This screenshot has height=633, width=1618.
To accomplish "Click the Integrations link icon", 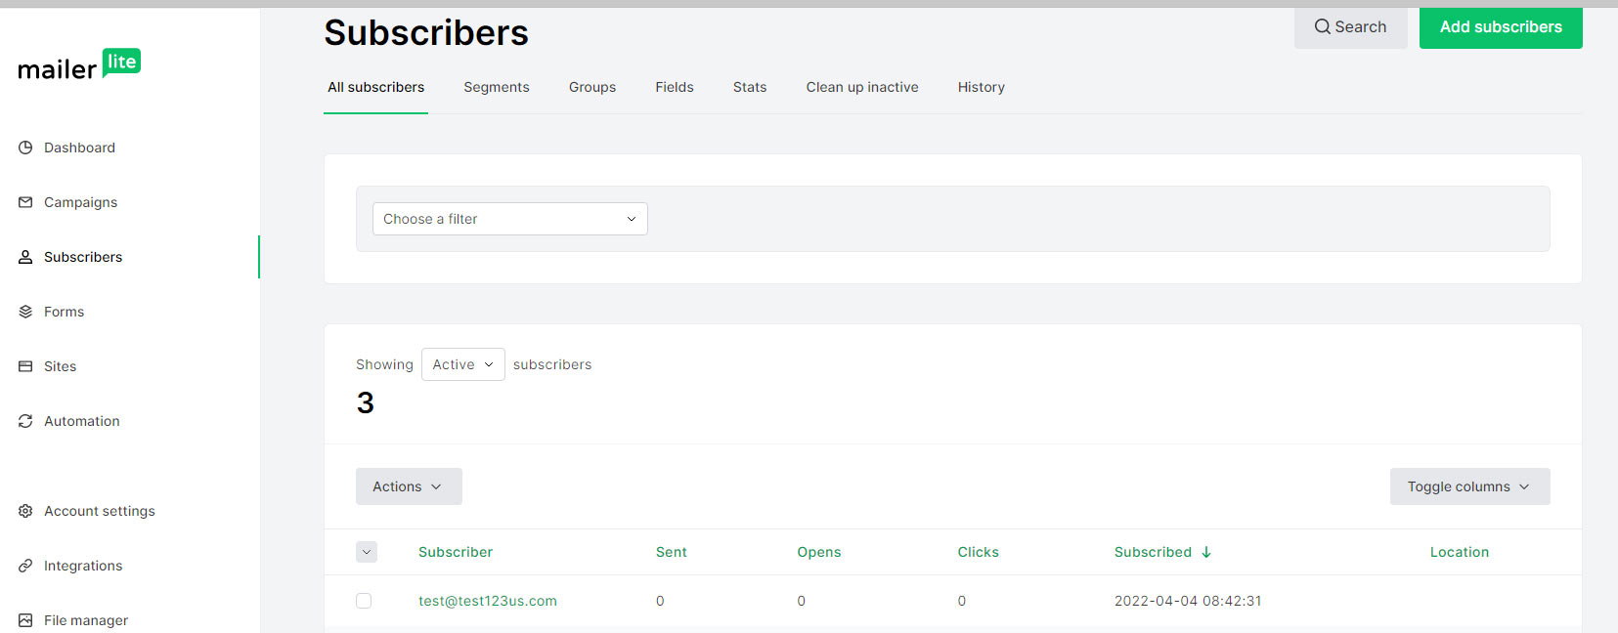I will (x=25, y=566).
